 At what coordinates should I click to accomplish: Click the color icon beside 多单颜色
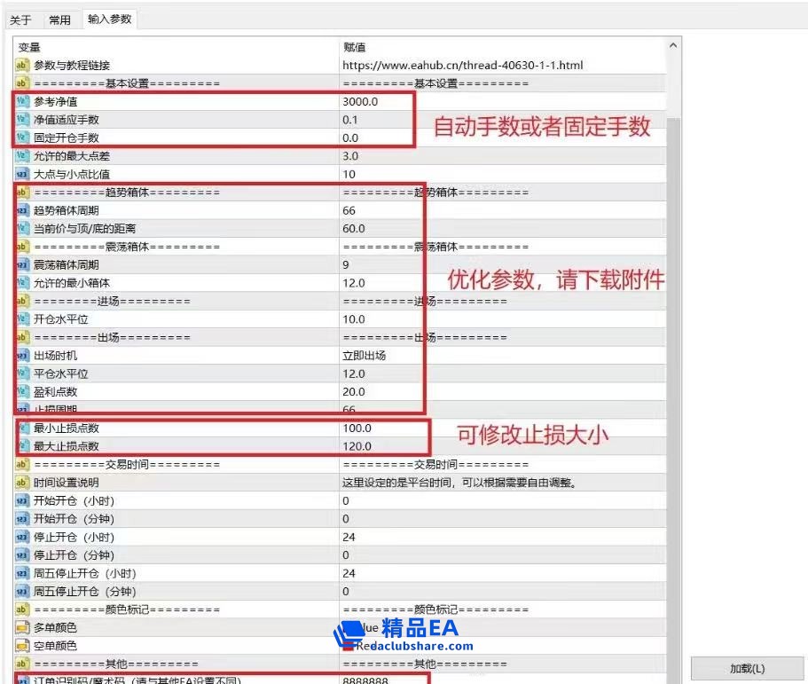pos(22,627)
